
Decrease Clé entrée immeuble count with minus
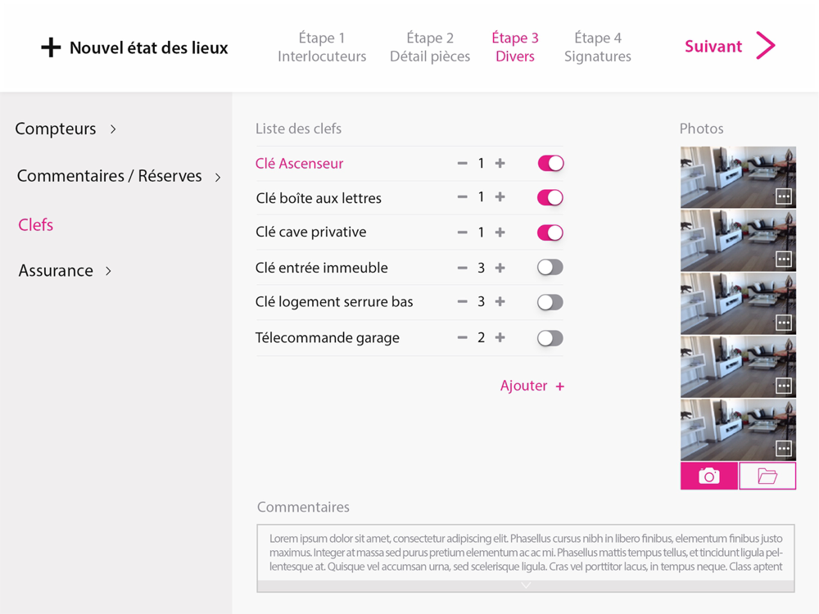pyautogui.click(x=462, y=268)
